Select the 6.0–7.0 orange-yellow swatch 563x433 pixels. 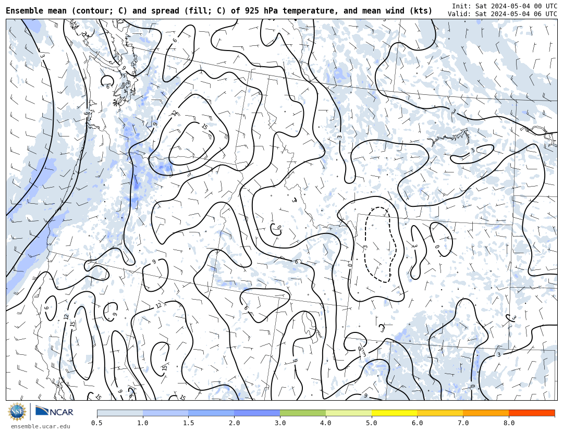pyautogui.click(x=440, y=413)
